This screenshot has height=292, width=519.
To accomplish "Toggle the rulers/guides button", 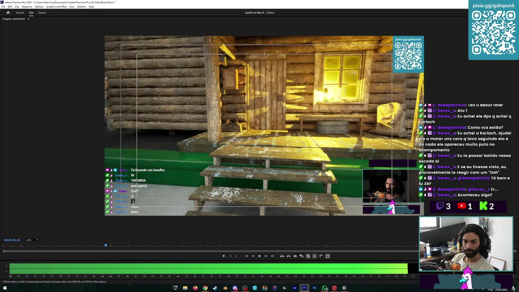I will point(321,256).
